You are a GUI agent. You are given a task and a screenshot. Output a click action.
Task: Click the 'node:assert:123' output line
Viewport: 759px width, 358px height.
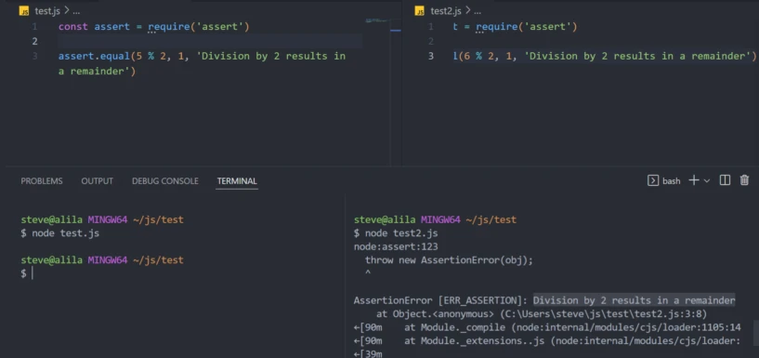coord(396,246)
